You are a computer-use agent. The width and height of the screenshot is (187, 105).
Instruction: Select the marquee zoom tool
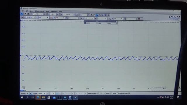[x=97, y=15]
